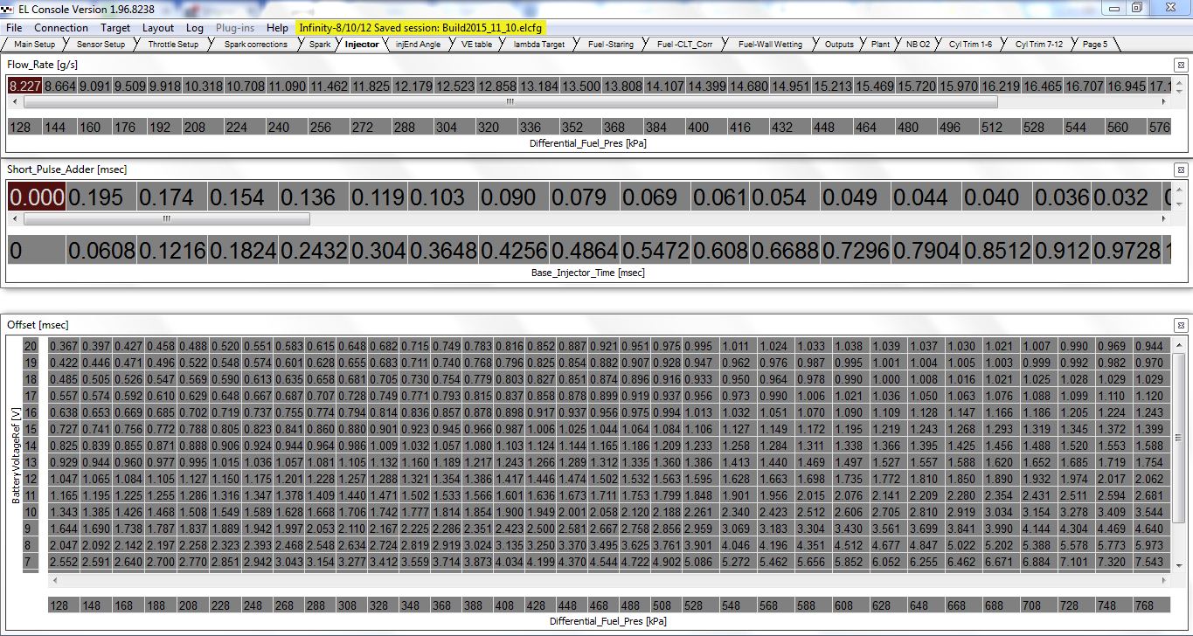Click left arrow of Short_Pulse_Adder horizontal scrollbar
The height and width of the screenshot is (636, 1193).
tap(15, 218)
